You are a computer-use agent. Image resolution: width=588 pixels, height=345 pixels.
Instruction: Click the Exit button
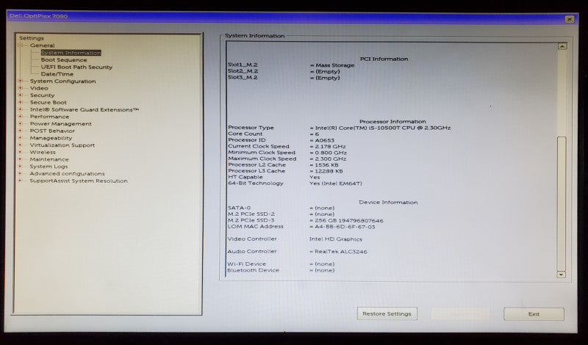(x=534, y=314)
